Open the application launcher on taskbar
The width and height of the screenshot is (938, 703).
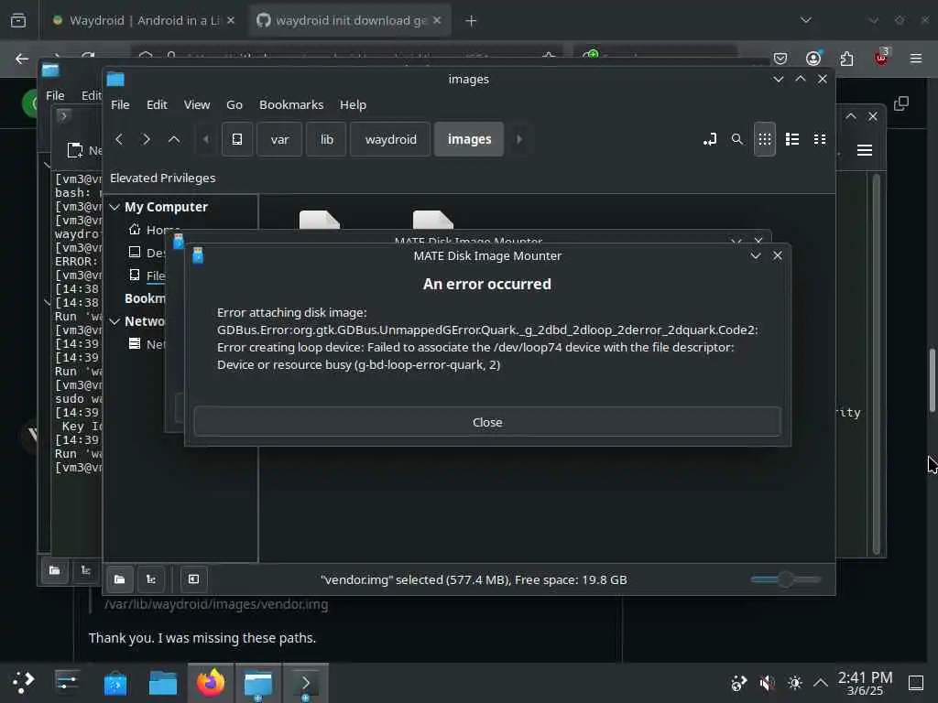pos(23,682)
